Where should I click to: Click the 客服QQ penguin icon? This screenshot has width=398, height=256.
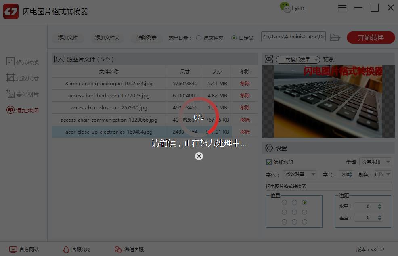(66, 250)
